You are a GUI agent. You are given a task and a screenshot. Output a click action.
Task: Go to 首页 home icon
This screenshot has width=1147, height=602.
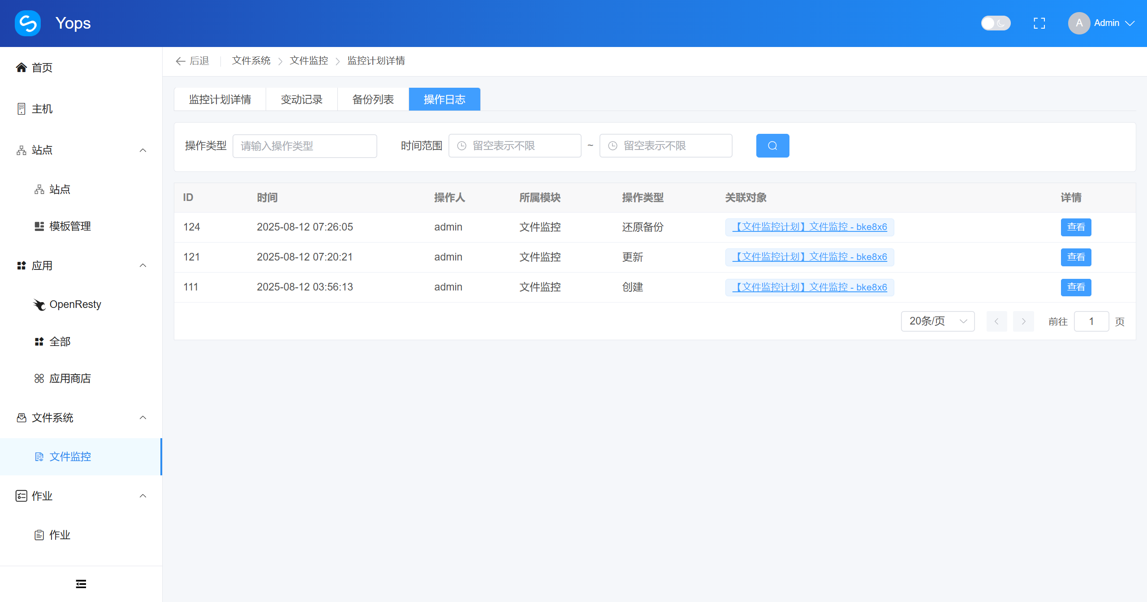22,68
